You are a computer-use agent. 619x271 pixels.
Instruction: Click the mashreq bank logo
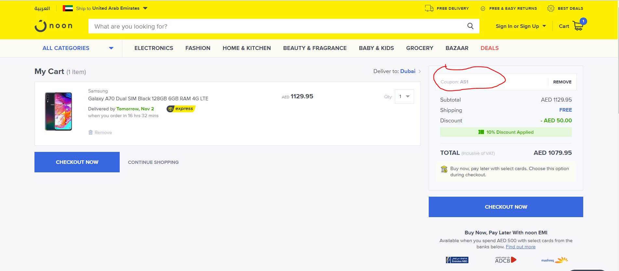(x=555, y=260)
